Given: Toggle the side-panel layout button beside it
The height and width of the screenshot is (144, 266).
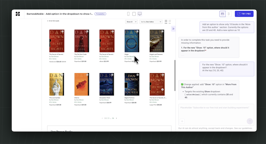Looking at the screenshot, I should coord(228,14).
